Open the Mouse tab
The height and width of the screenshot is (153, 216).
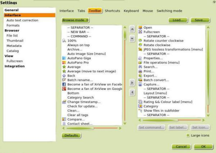(x=148, y=11)
